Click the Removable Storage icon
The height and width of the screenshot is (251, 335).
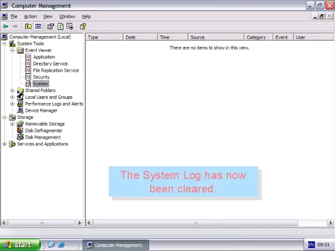coord(20,124)
